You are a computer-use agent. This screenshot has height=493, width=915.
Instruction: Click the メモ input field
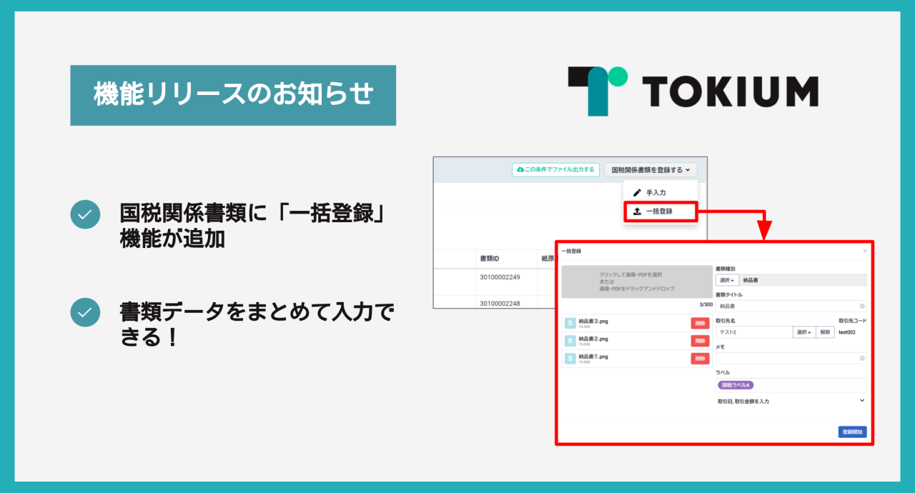[791, 358]
